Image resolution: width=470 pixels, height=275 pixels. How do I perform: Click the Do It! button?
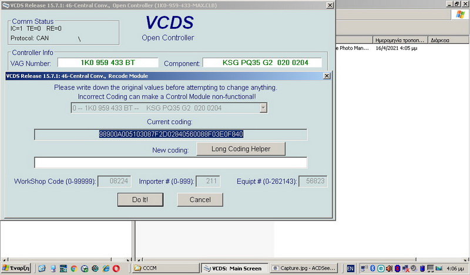pos(140,199)
